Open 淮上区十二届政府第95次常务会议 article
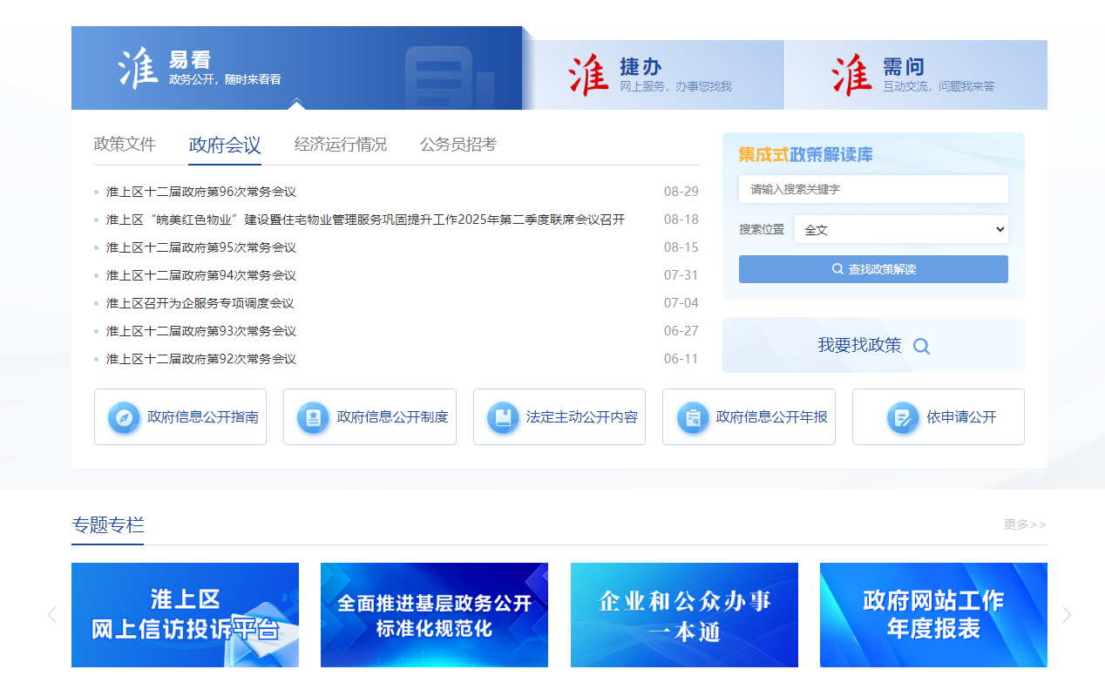 point(201,247)
